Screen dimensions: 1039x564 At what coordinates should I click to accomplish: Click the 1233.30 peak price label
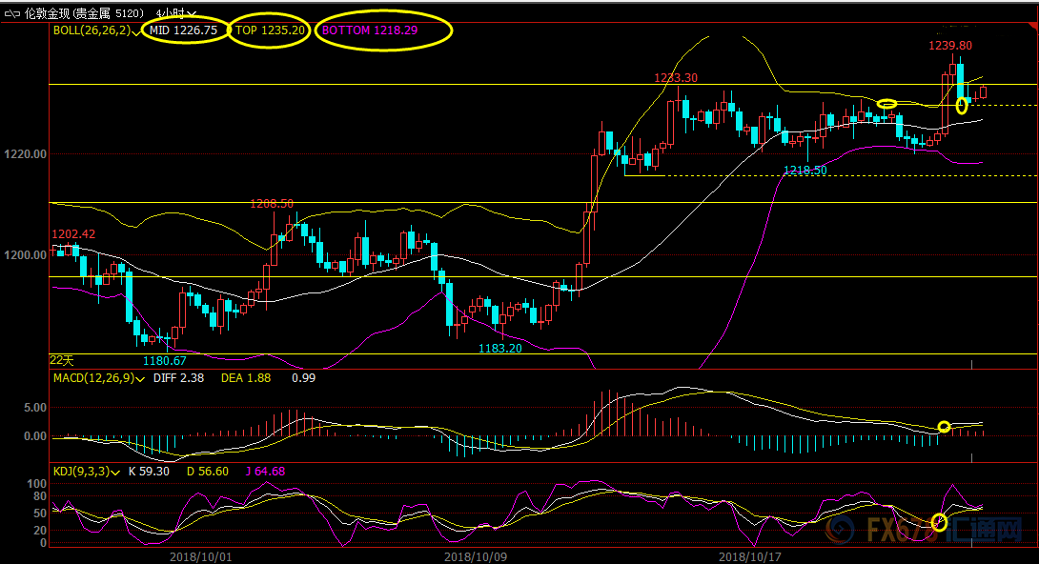(675, 78)
